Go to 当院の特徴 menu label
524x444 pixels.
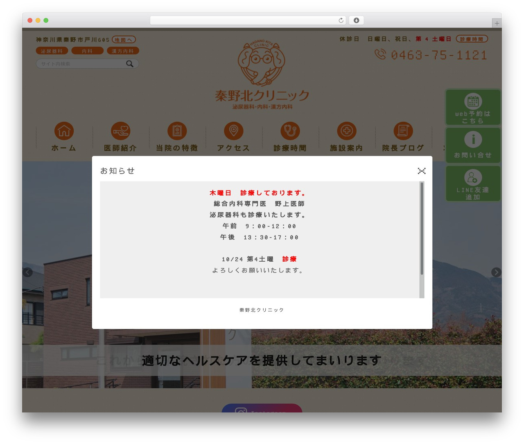coord(177,148)
